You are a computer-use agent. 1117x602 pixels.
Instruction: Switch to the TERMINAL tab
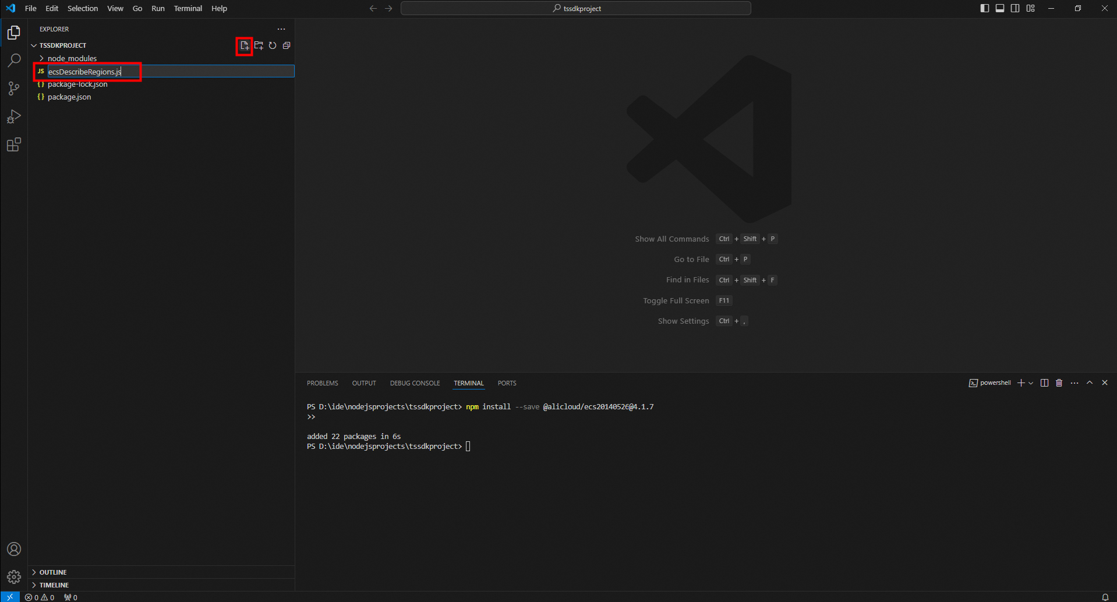[469, 383]
